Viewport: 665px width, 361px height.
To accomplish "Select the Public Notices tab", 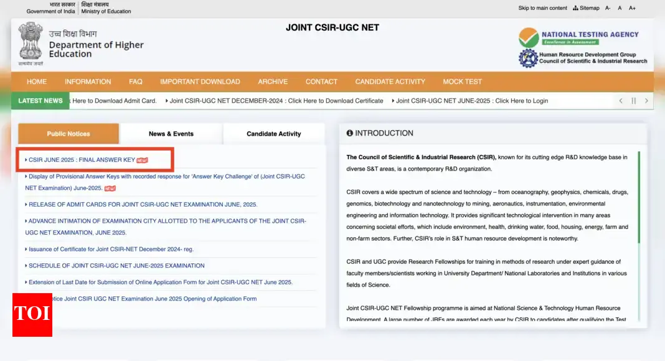I will coord(68,134).
